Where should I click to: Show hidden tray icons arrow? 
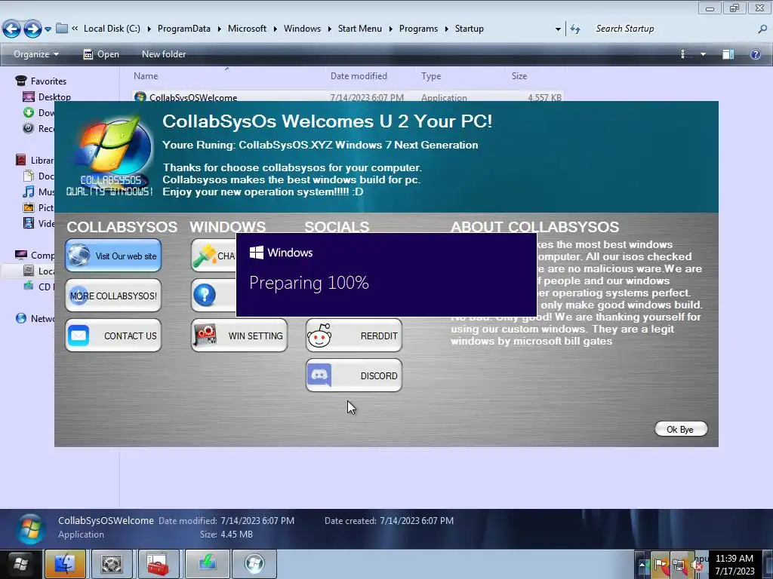click(642, 565)
